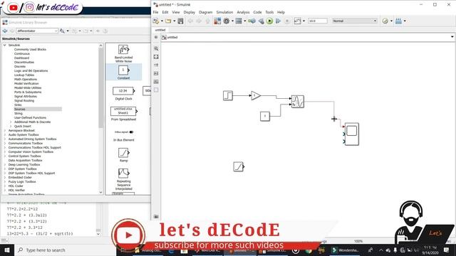Click the Open folder icon in Simulink toolbar

coord(168,21)
